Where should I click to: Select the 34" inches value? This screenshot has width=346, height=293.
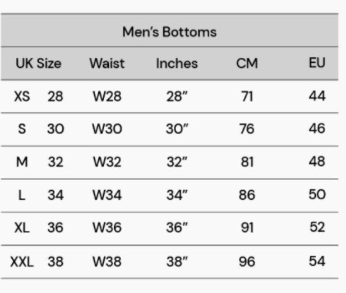177,195
